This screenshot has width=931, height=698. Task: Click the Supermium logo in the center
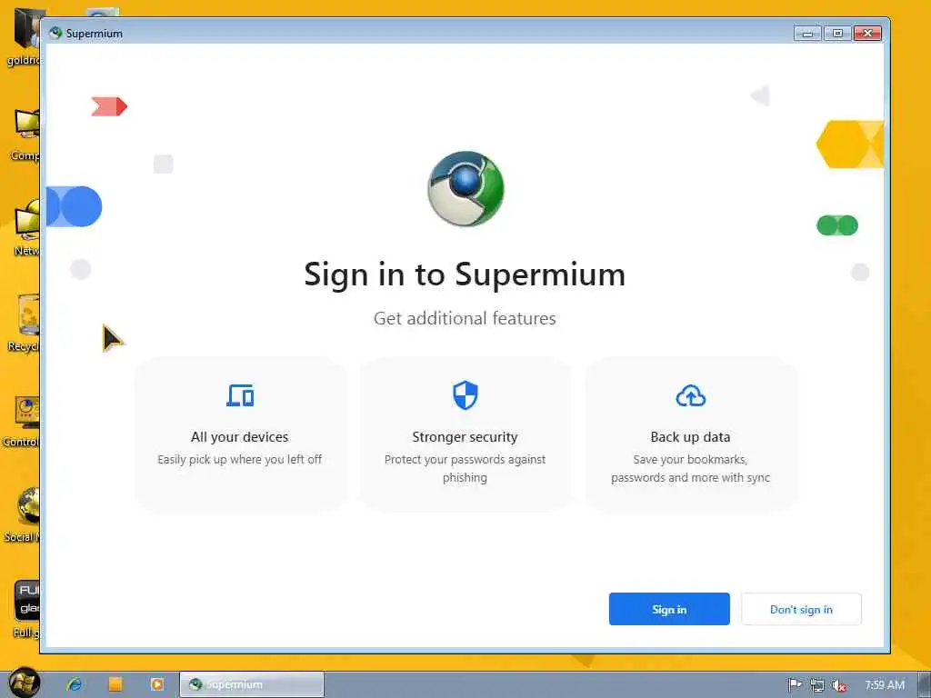(465, 189)
